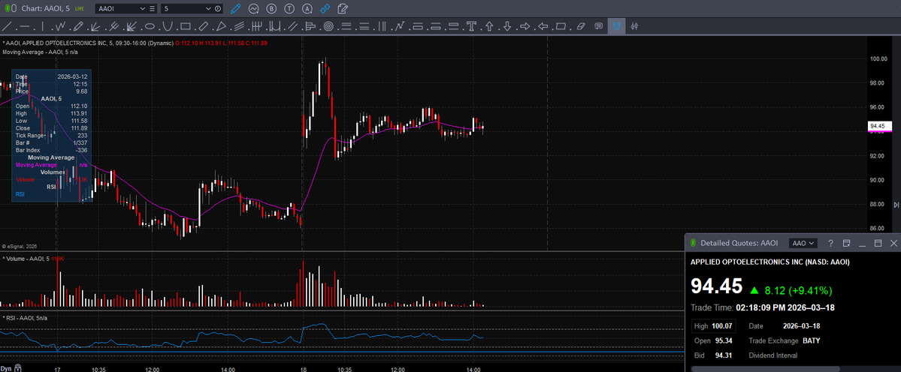
Task: Toggle the magnet snap mode
Action: pos(616,26)
